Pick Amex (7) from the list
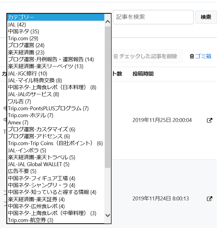 tap(56, 123)
